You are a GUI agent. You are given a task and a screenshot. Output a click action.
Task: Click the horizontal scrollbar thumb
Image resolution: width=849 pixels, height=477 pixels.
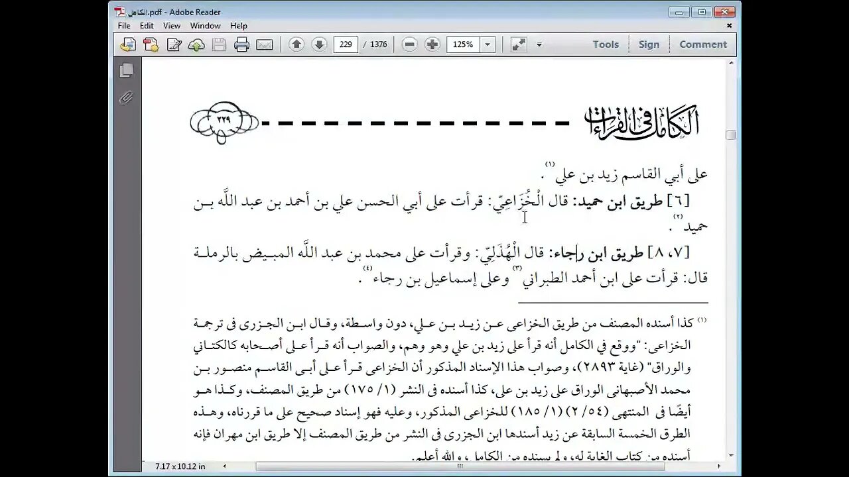459,467
